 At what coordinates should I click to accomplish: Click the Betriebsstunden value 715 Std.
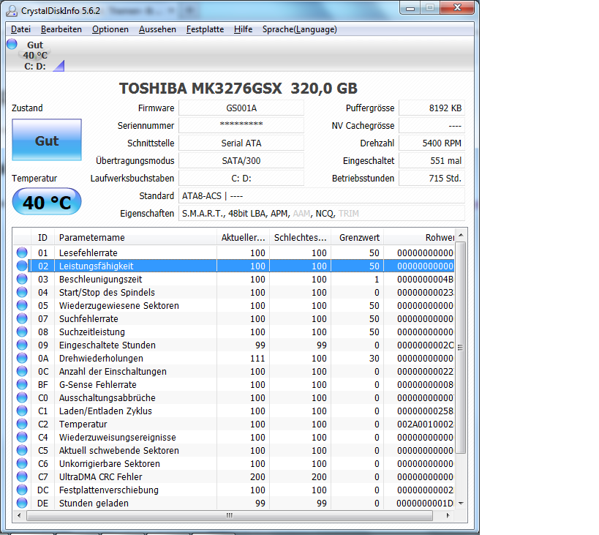coord(432,178)
